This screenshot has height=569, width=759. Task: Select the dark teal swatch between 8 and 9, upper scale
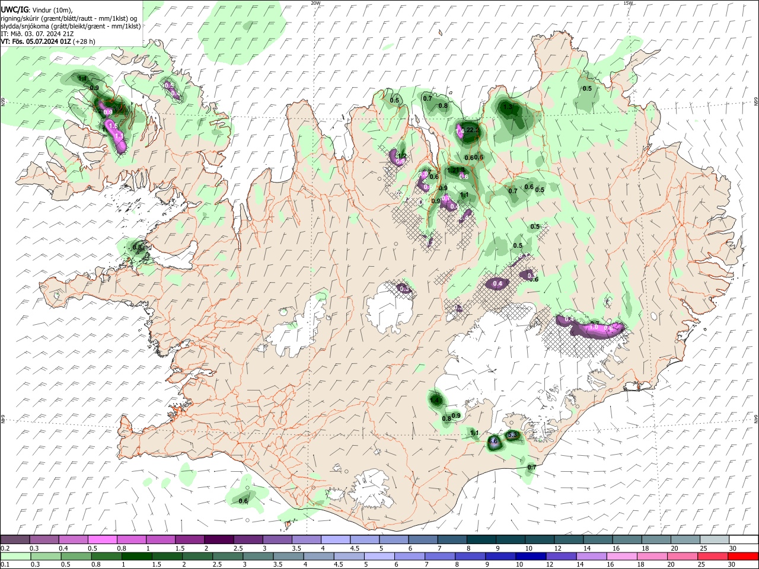click(481, 539)
